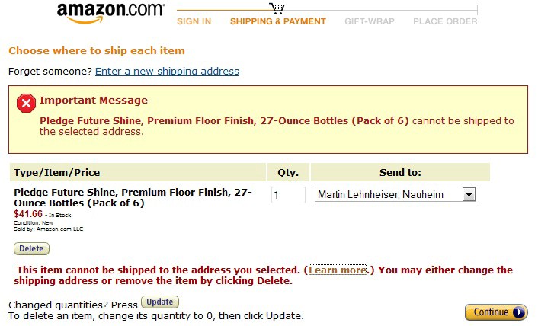The width and height of the screenshot is (538, 326).
Task: Focus the Qty. input field
Action: point(288,195)
